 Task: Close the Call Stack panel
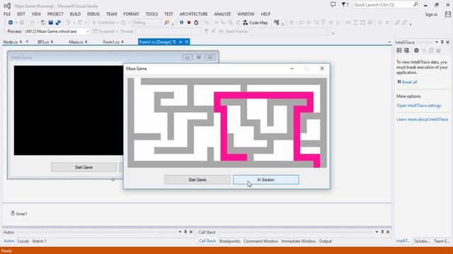tap(388, 232)
